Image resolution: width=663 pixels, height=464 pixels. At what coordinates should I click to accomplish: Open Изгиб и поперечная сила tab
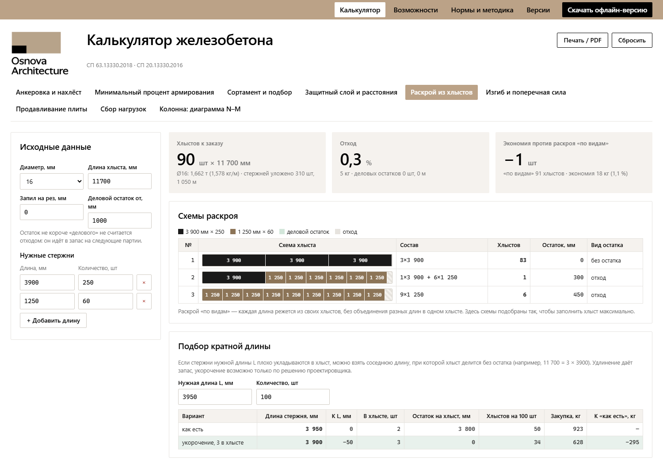tap(526, 92)
